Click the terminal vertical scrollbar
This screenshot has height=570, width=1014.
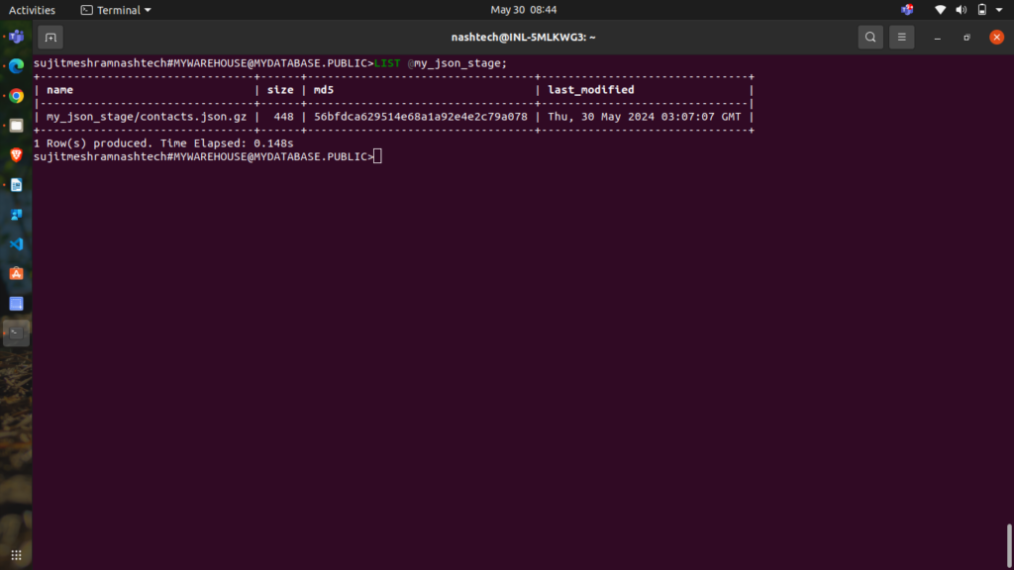point(1009,543)
